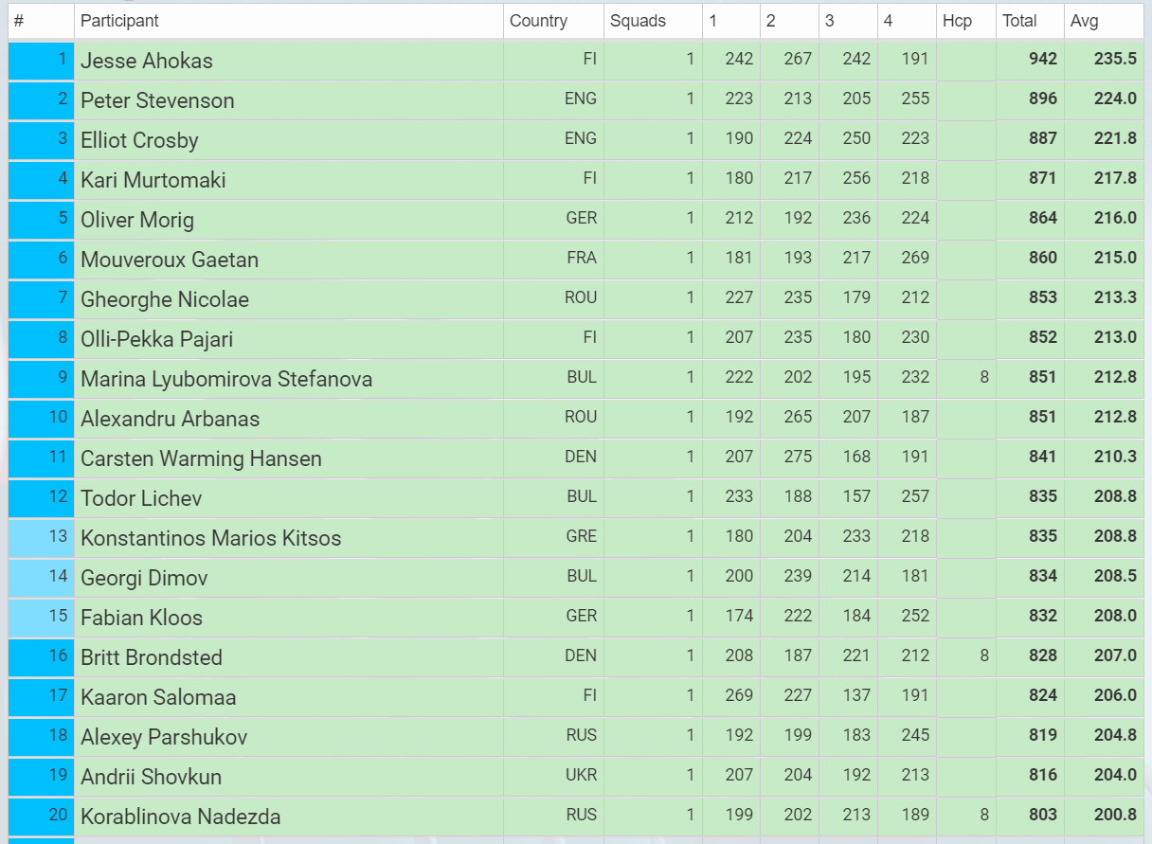Click Konstantinos Marios Kitsos name

(x=210, y=538)
